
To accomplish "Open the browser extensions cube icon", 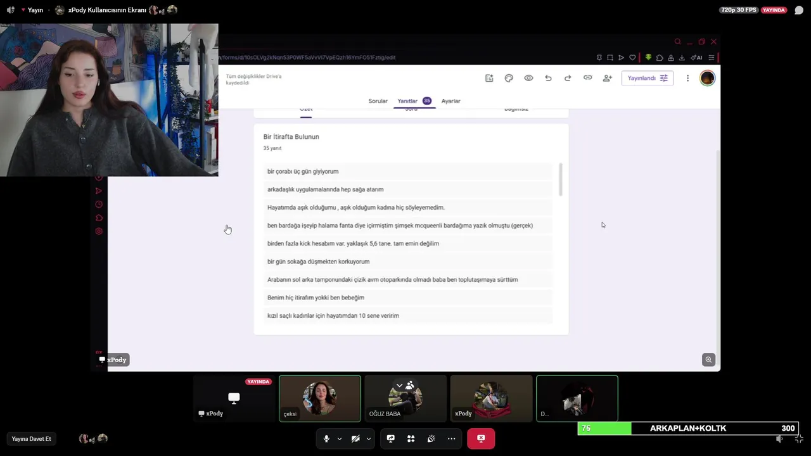I will pyautogui.click(x=660, y=58).
